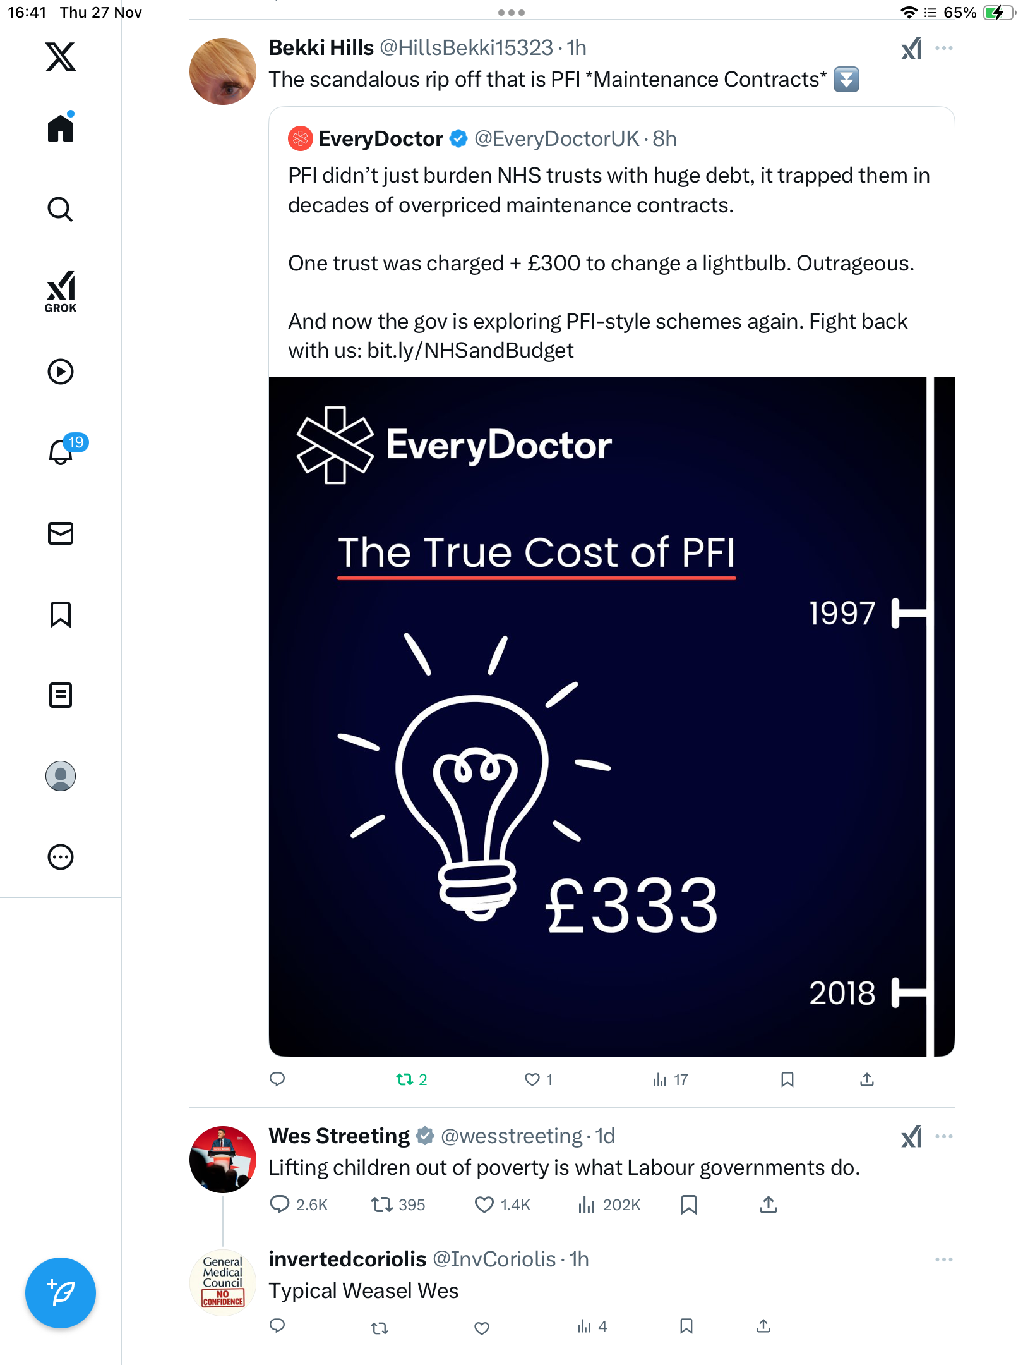Open the Lists page icon
The width and height of the screenshot is (1023, 1365).
(x=61, y=695)
